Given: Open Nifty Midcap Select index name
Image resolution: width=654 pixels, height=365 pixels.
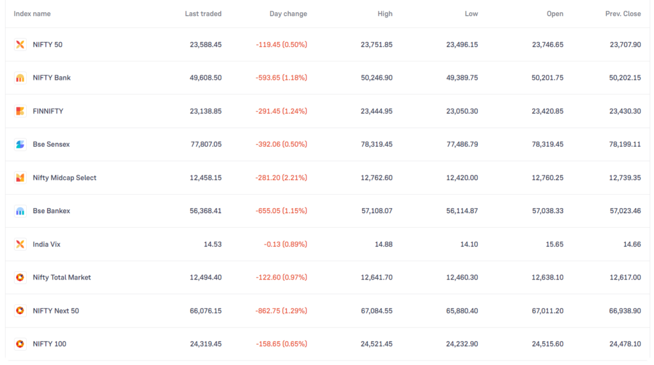Looking at the screenshot, I should [65, 177].
